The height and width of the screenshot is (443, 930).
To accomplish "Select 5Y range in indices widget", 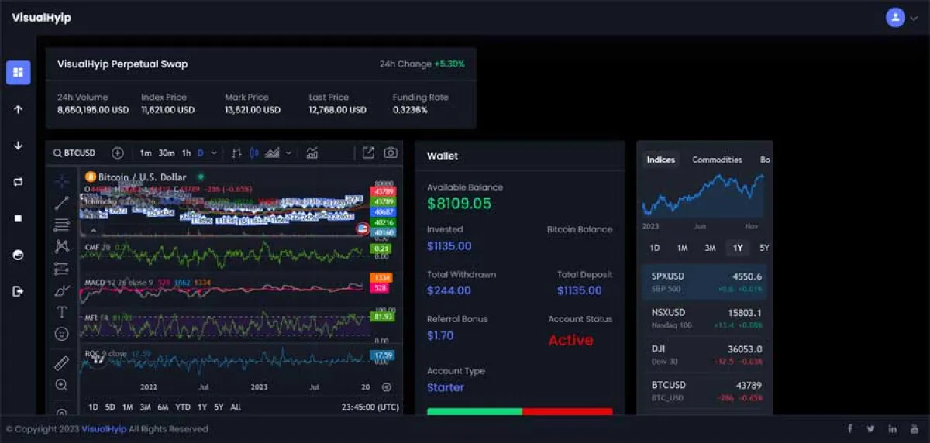I will click(764, 248).
